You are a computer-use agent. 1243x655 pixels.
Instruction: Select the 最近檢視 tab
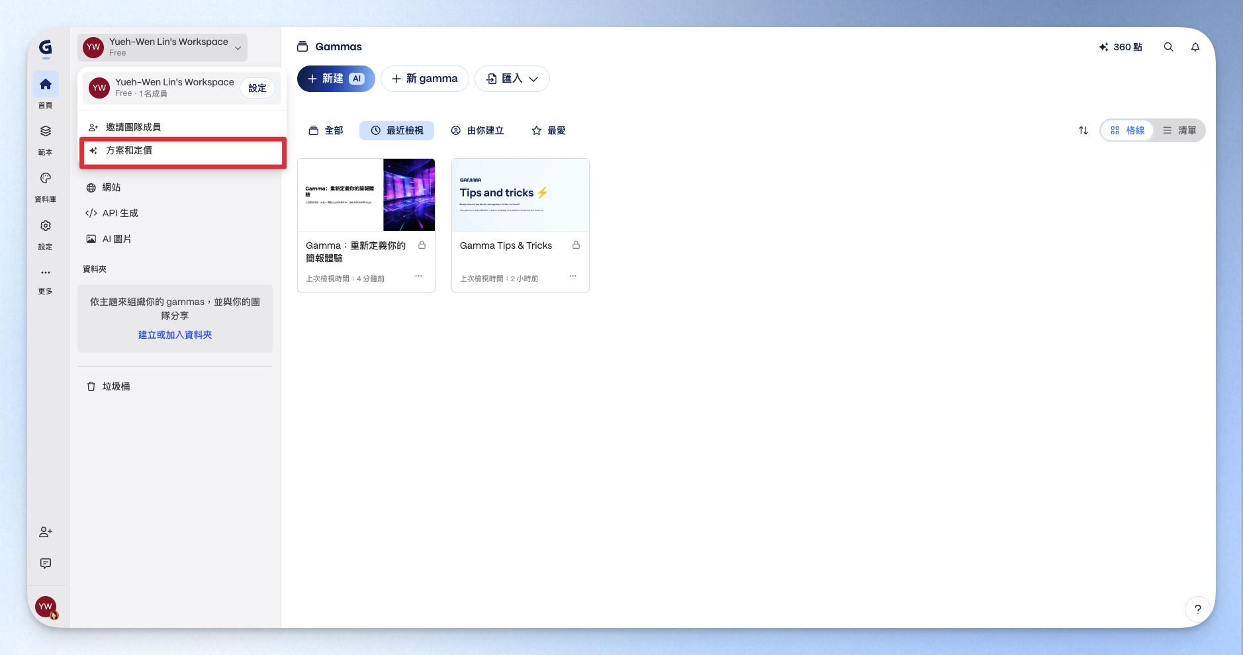(396, 130)
